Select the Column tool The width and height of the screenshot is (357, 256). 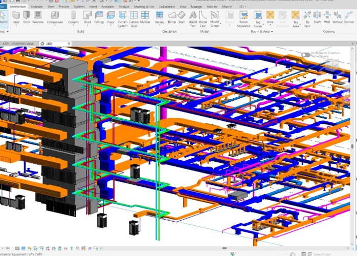[x=73, y=17]
